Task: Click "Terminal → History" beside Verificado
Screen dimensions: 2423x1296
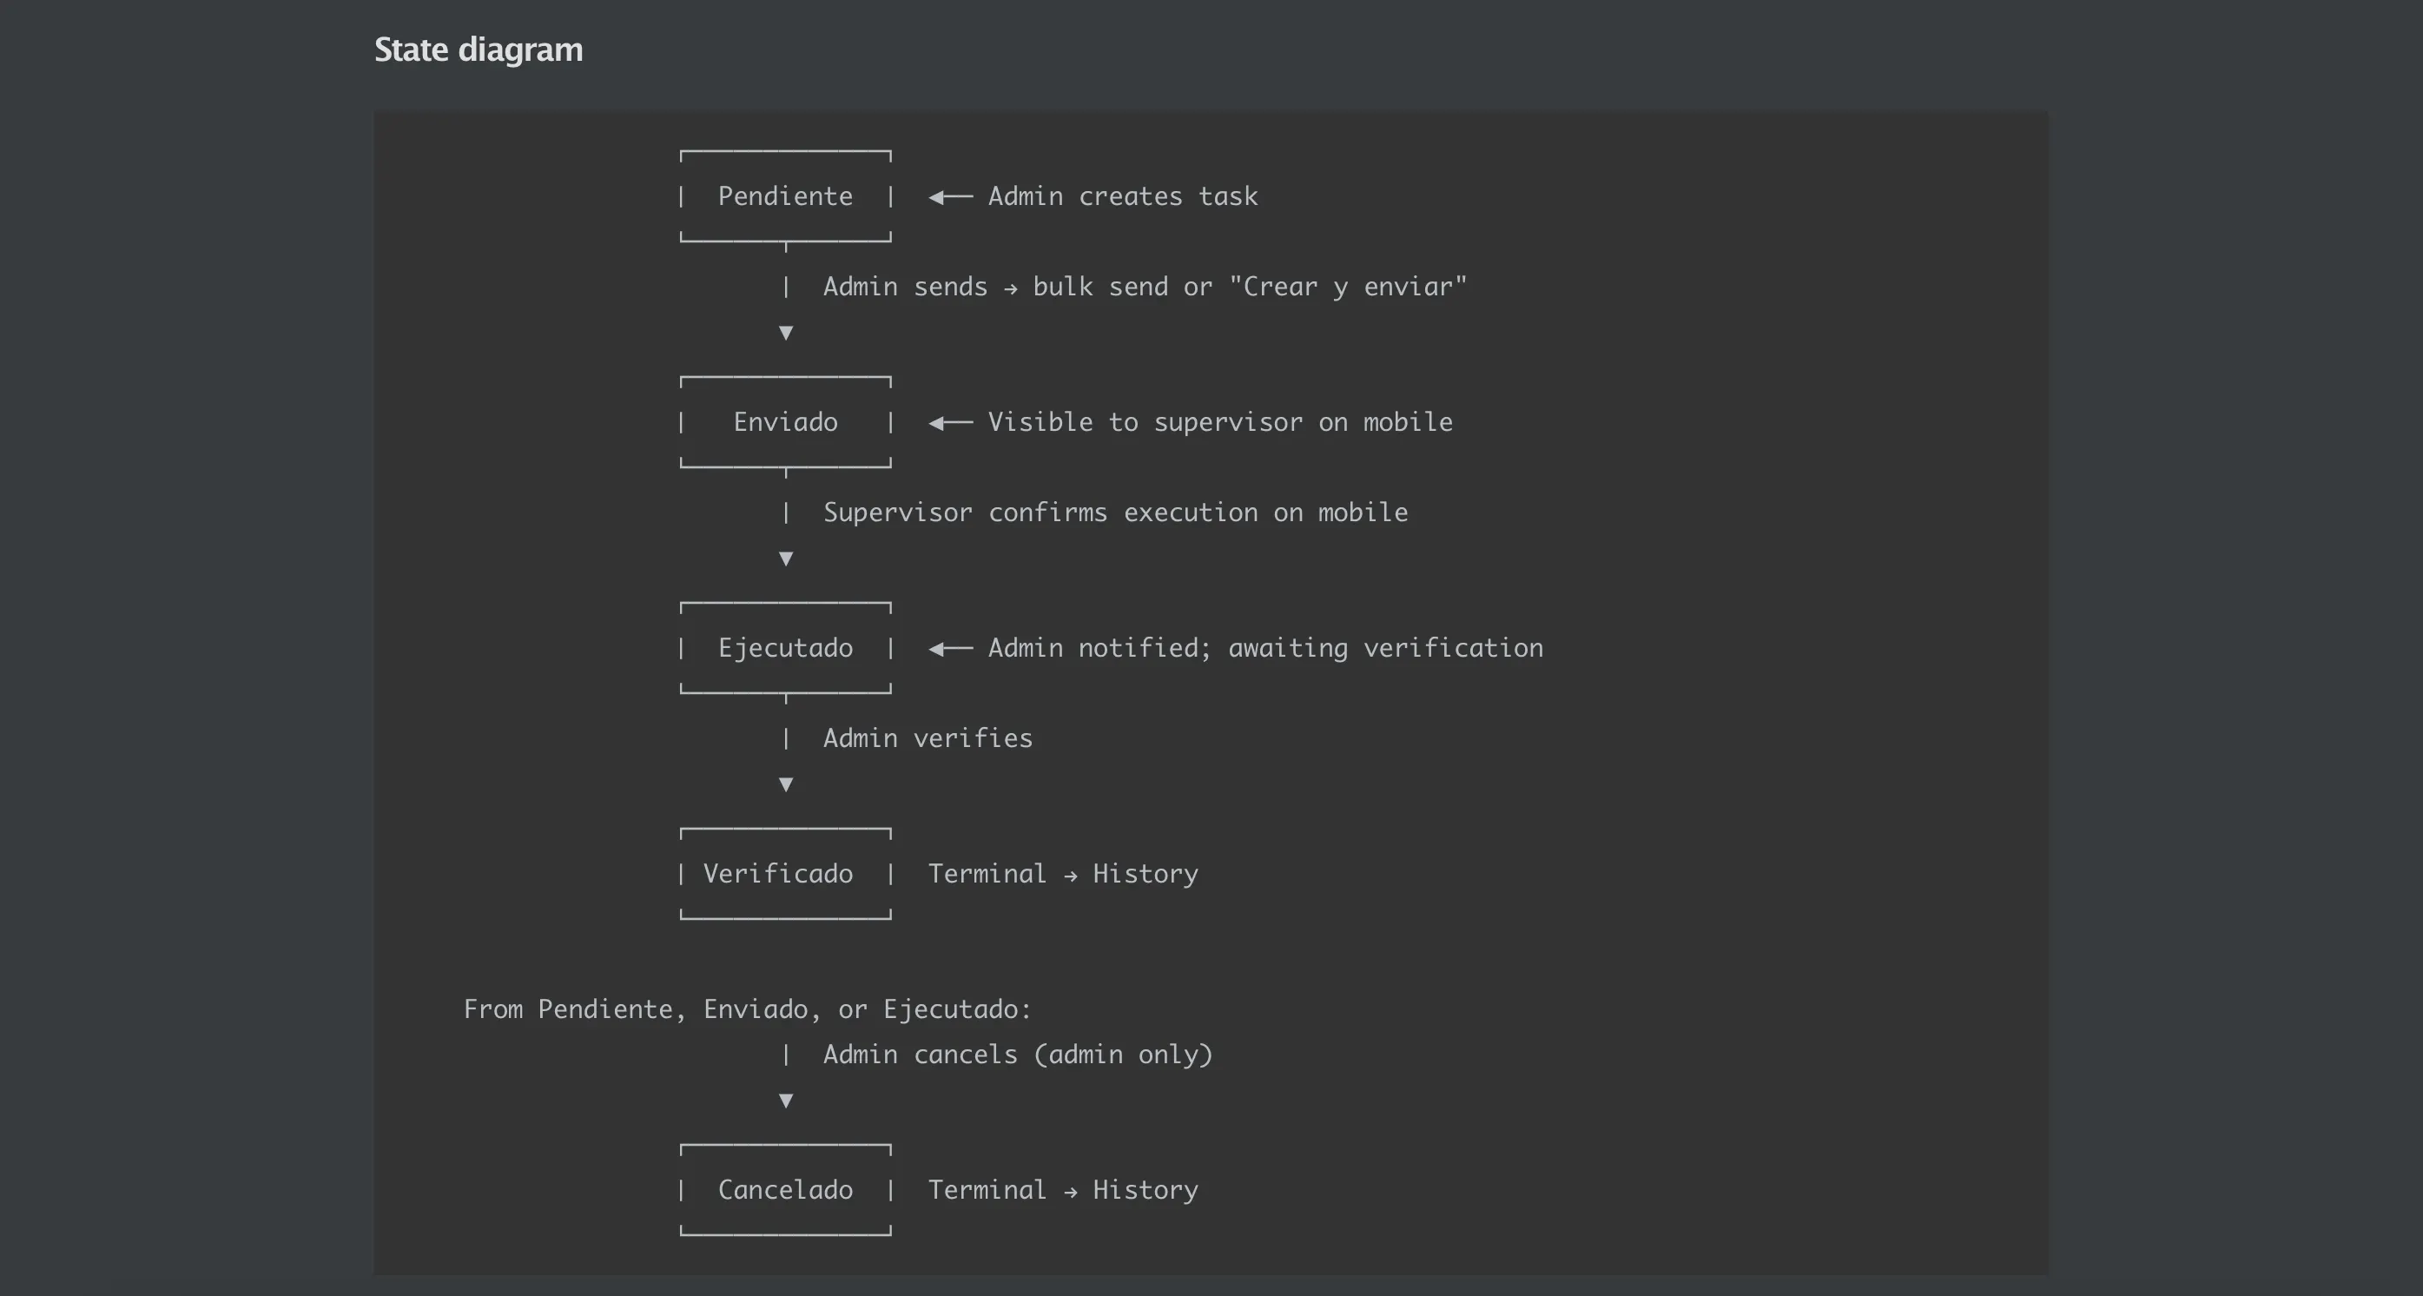Action: (x=1063, y=874)
